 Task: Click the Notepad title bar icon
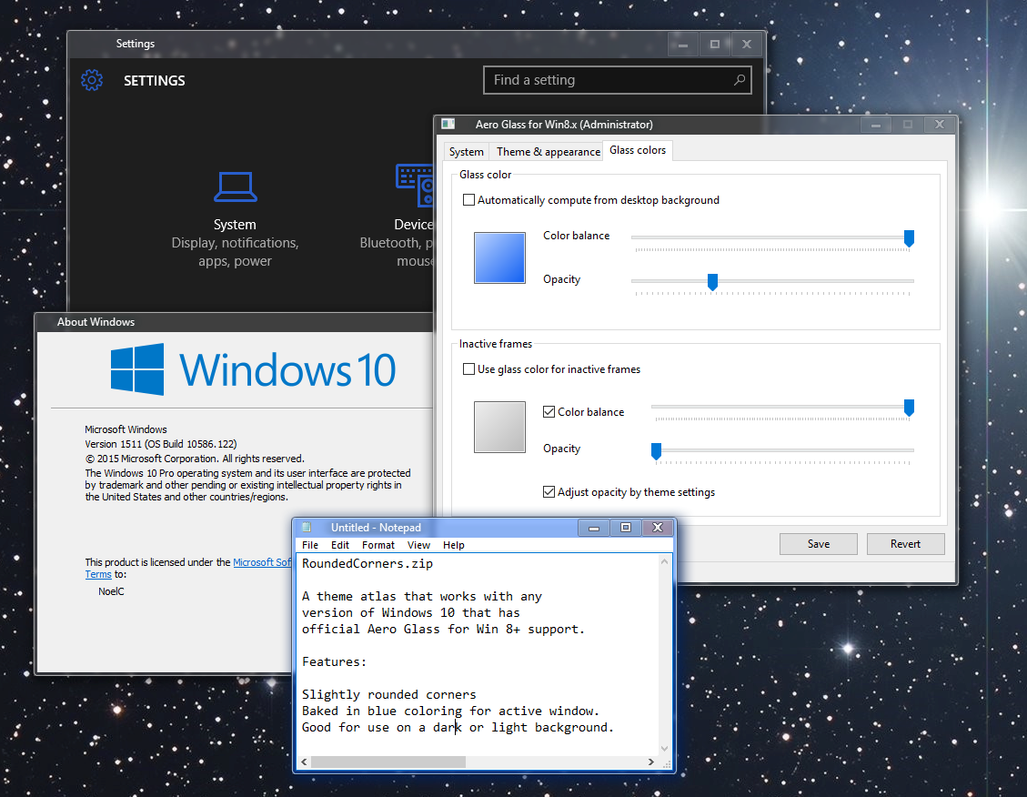307,527
